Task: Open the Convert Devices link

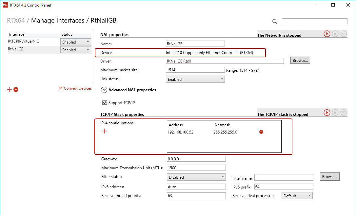Action: click(x=75, y=88)
